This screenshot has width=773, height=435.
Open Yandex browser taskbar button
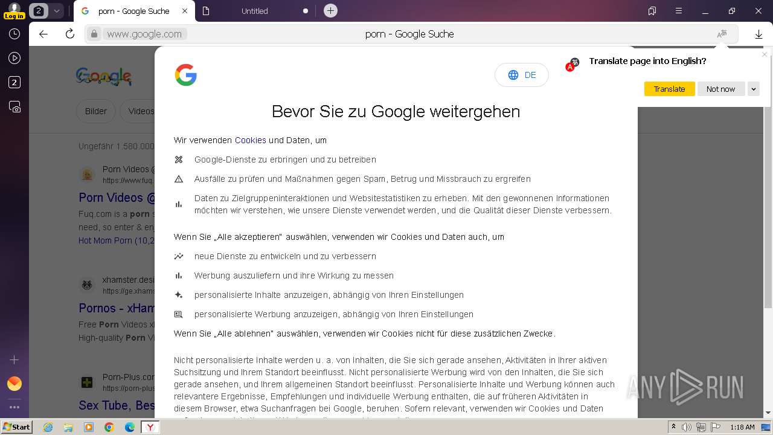(x=150, y=427)
